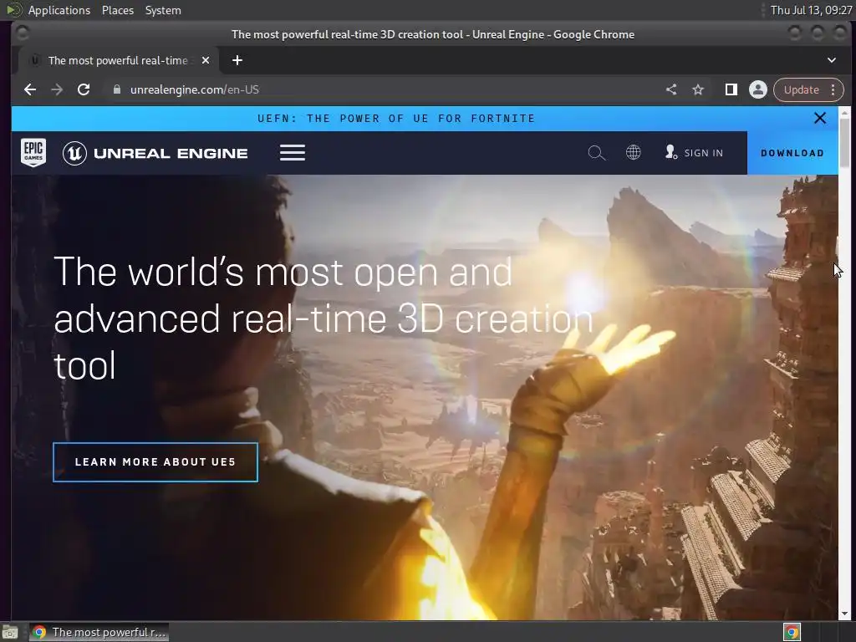The height and width of the screenshot is (642, 856).
Task: Click the vertical scrollbar thumb
Action: 844,143
